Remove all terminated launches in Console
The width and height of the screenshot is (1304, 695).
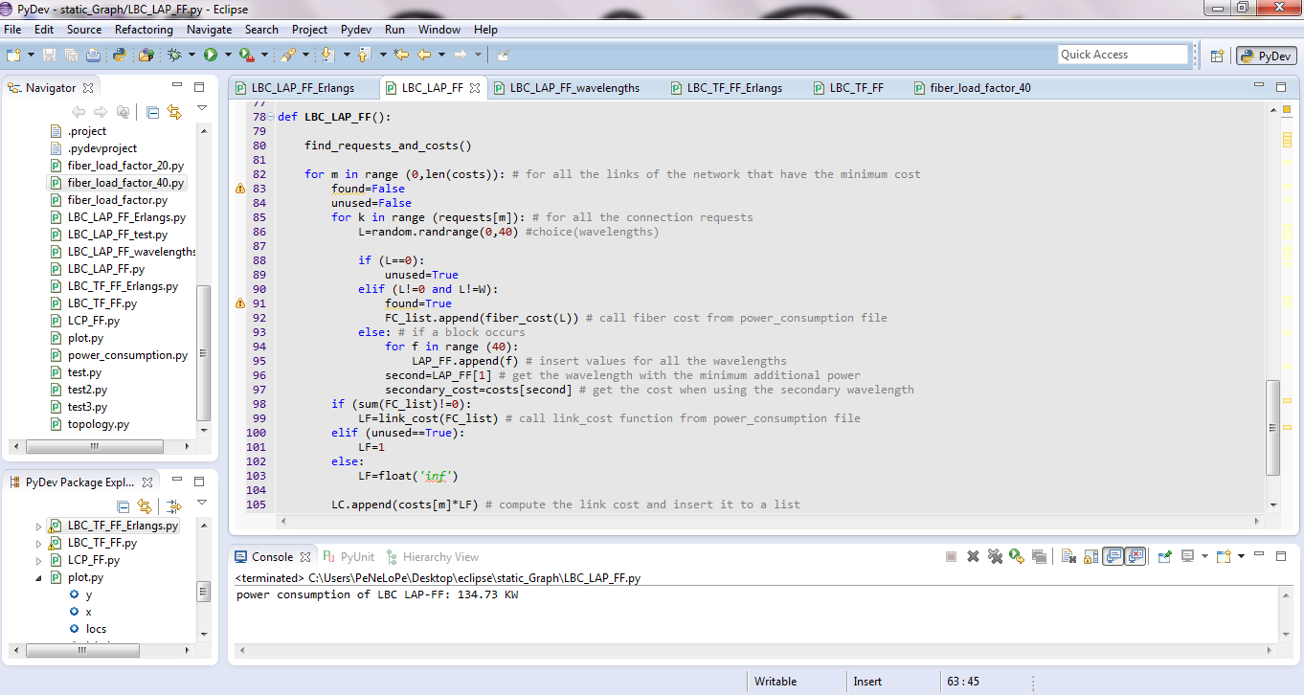pyautogui.click(x=995, y=556)
